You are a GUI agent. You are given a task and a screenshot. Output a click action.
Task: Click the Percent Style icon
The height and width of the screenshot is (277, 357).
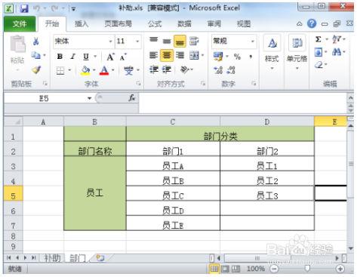pyautogui.click(x=237, y=57)
